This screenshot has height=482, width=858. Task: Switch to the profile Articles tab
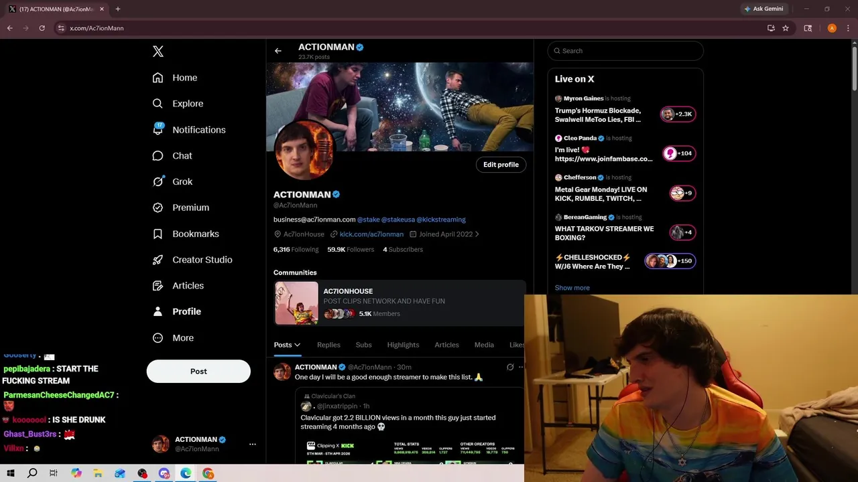coord(446,345)
